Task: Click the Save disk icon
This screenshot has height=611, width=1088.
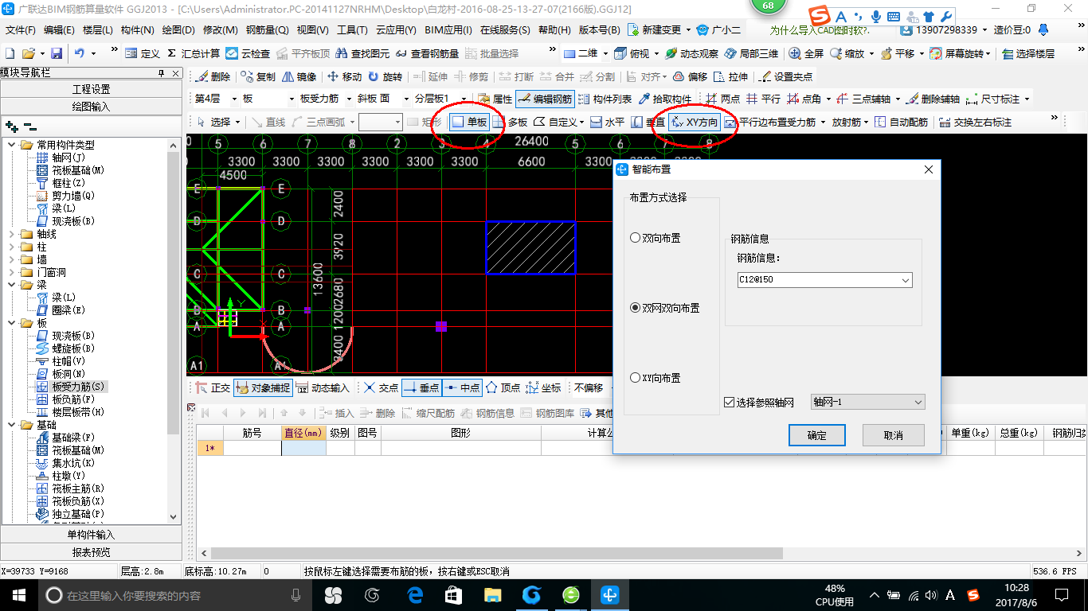Action: pos(56,53)
